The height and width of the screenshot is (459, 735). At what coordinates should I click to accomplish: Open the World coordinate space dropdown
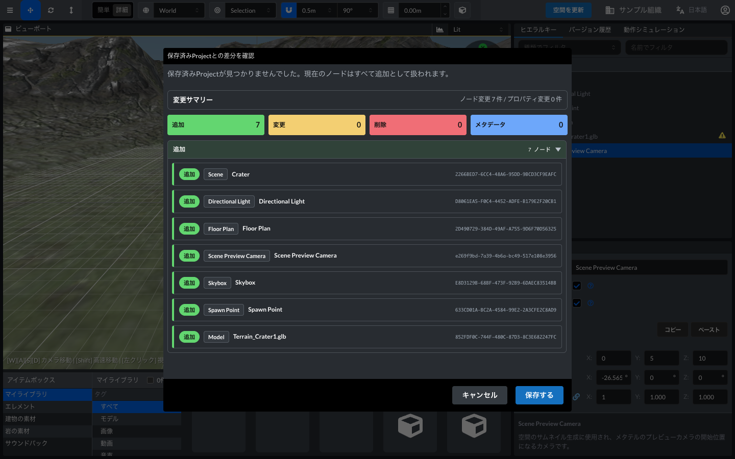[179, 10]
